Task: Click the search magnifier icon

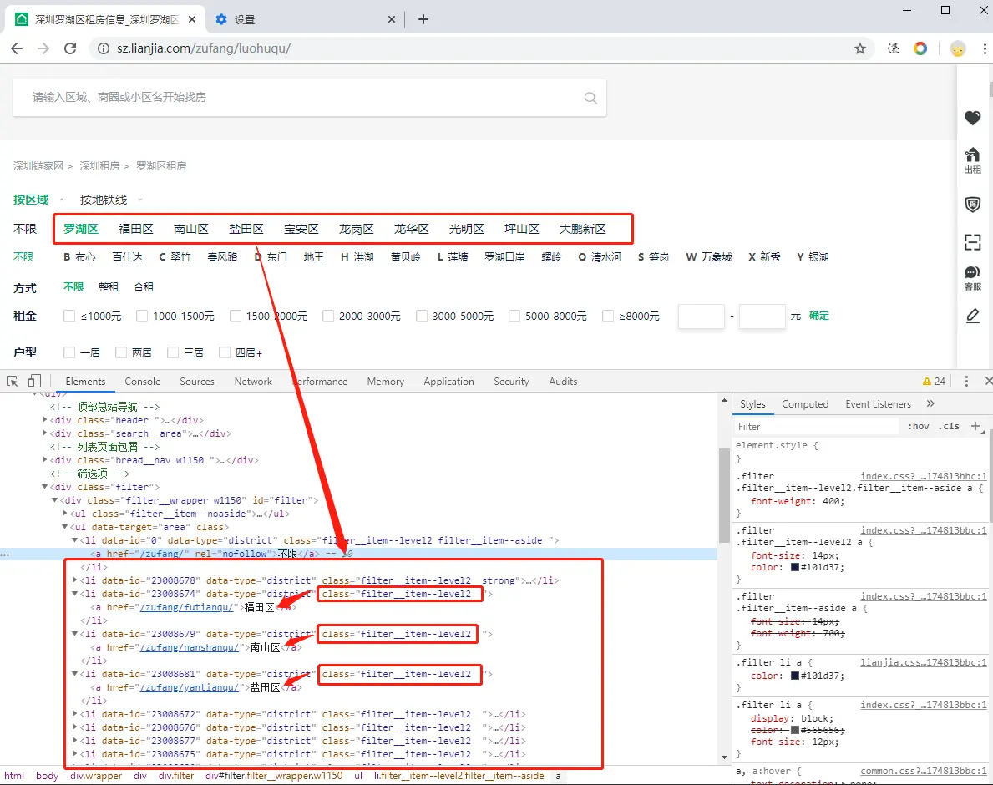Action: click(x=590, y=98)
